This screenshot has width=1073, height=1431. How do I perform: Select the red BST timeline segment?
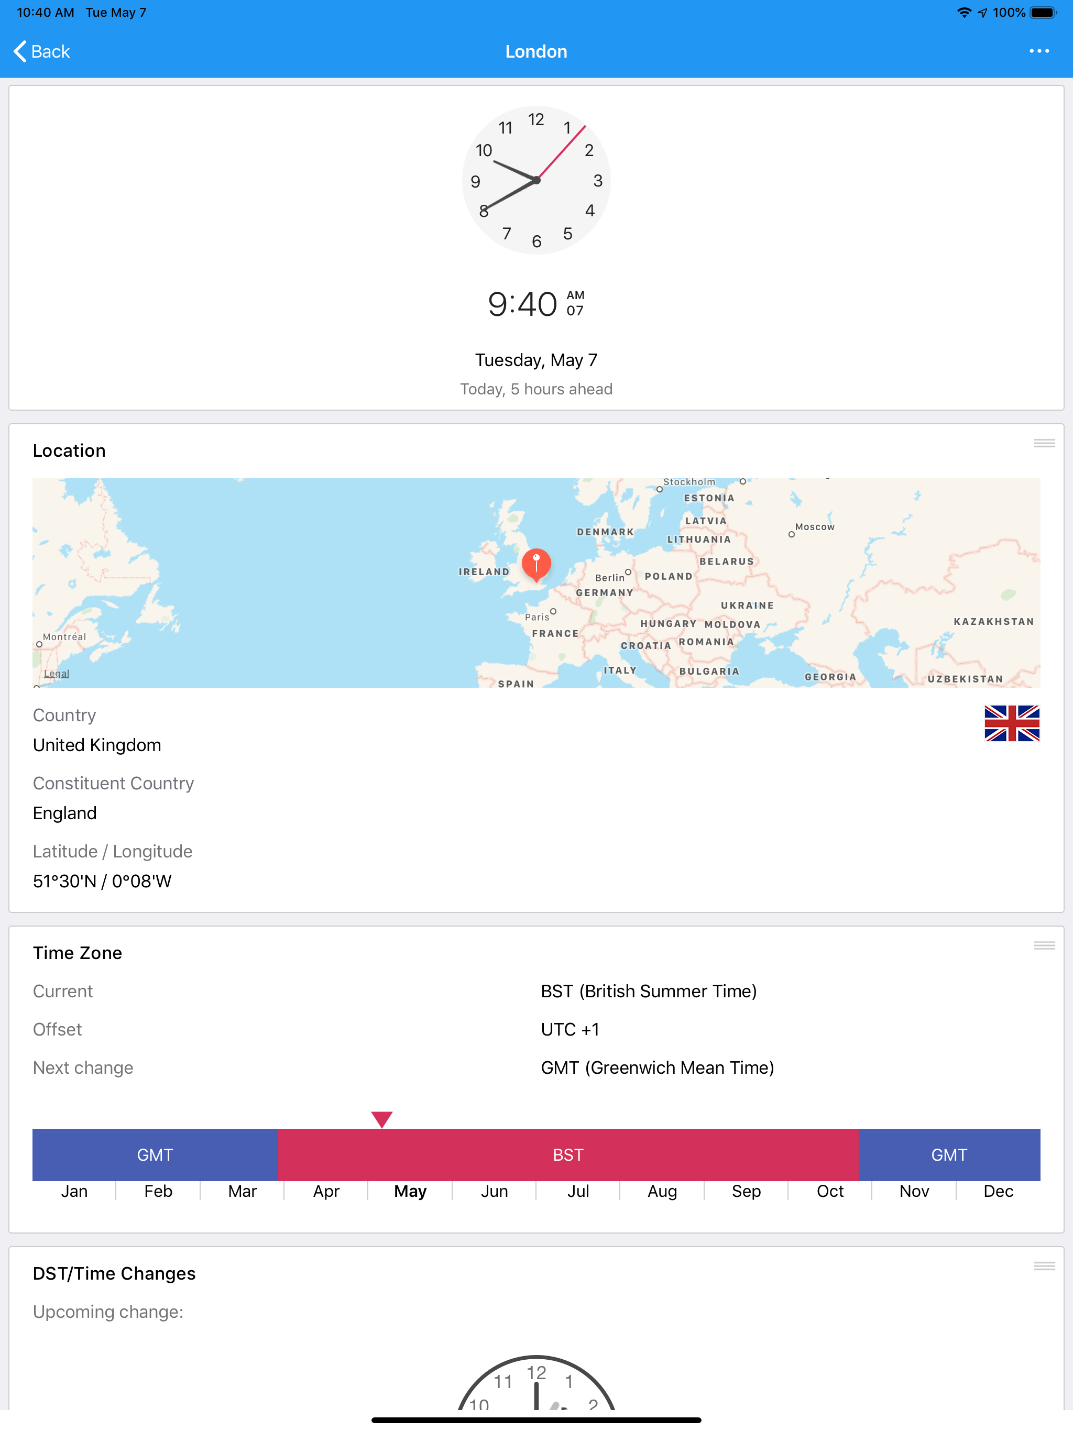(568, 1155)
